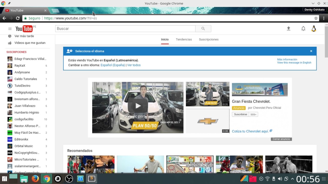Open the application launcher menu
The width and height of the screenshot is (328, 184).
click(4, 179)
